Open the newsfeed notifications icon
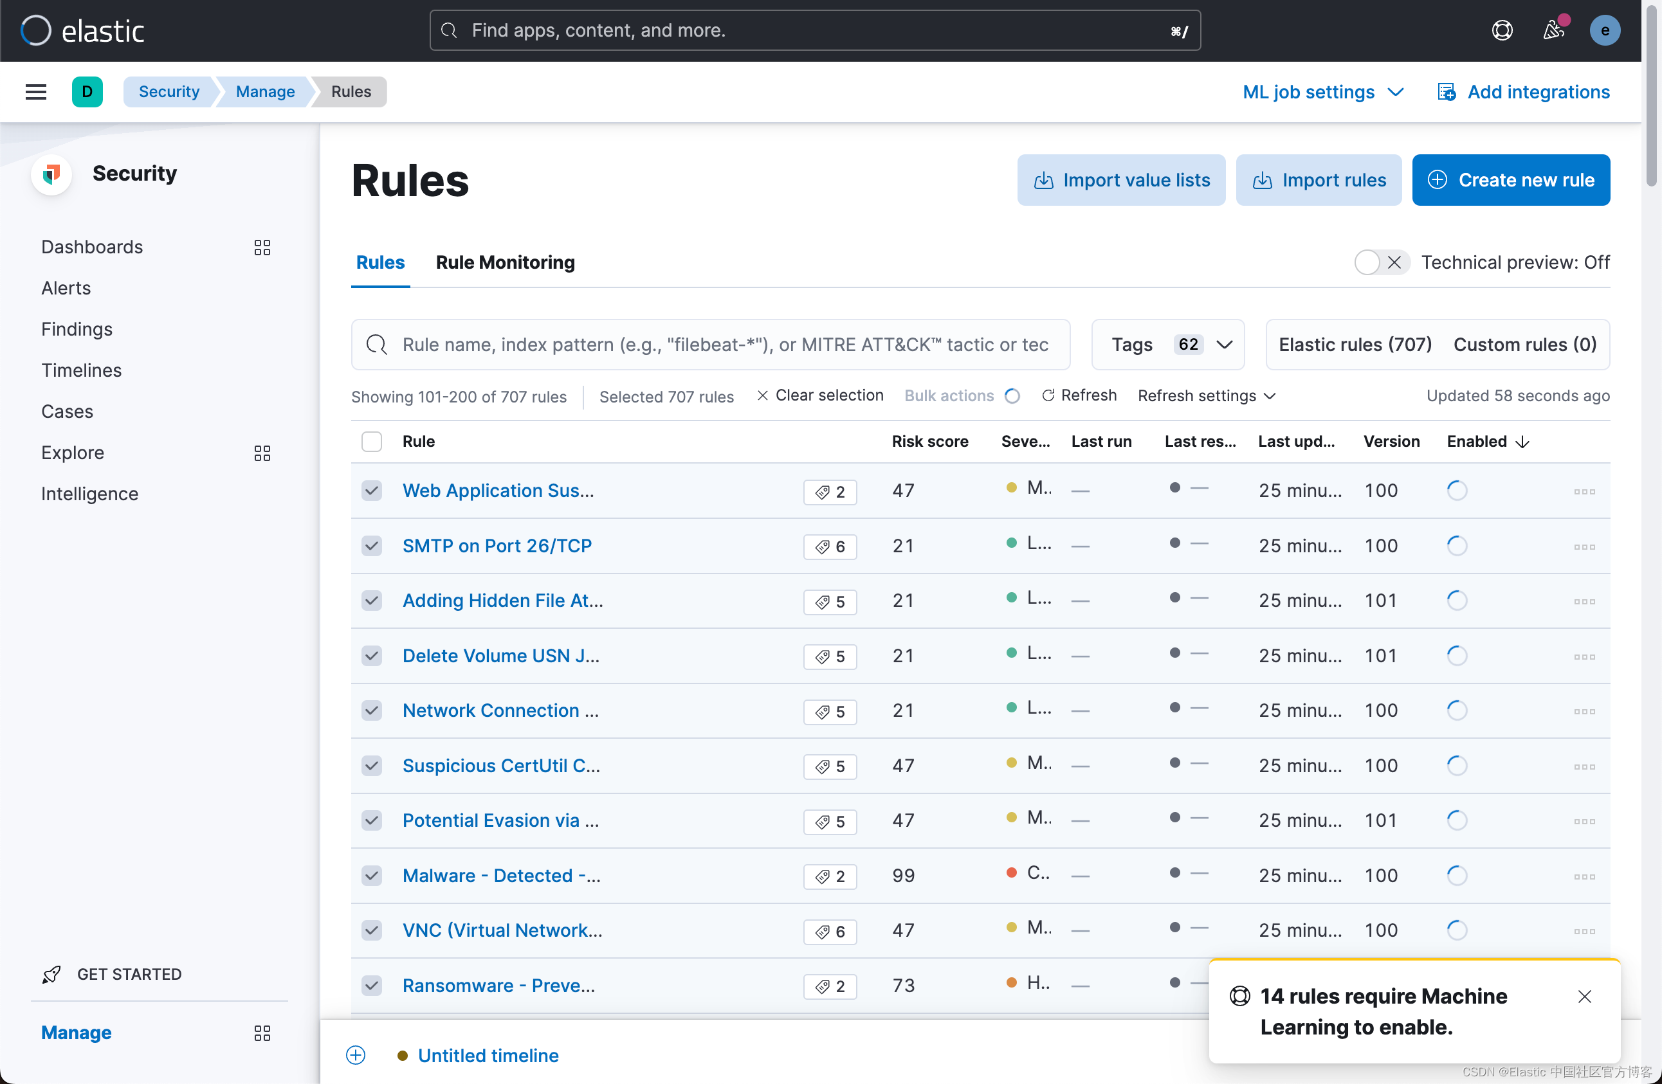 (1553, 31)
